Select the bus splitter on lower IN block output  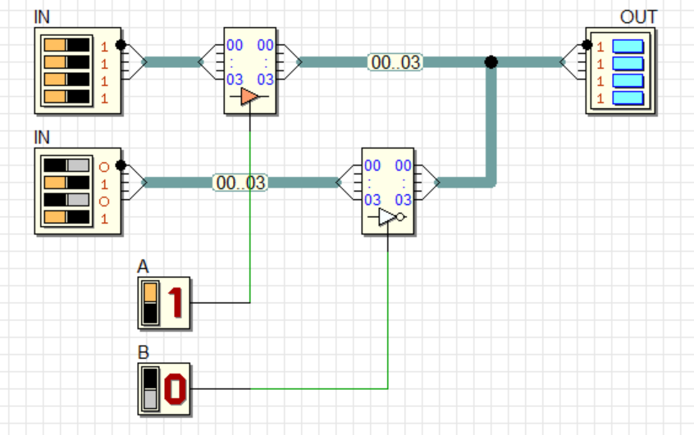click(x=134, y=182)
